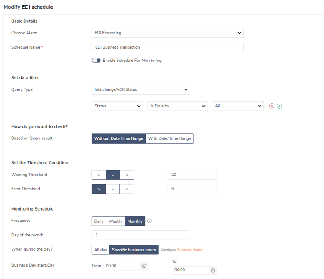
Task: Open the Is Equal to operator dropdown
Action: click(x=178, y=106)
